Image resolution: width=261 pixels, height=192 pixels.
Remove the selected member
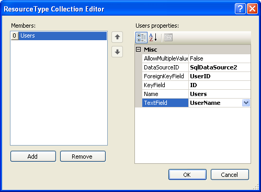[83, 157]
